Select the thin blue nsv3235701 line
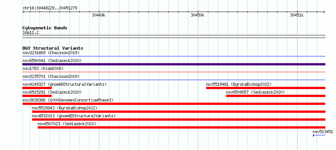This screenshot has width=336, height=150. [x=174, y=80]
